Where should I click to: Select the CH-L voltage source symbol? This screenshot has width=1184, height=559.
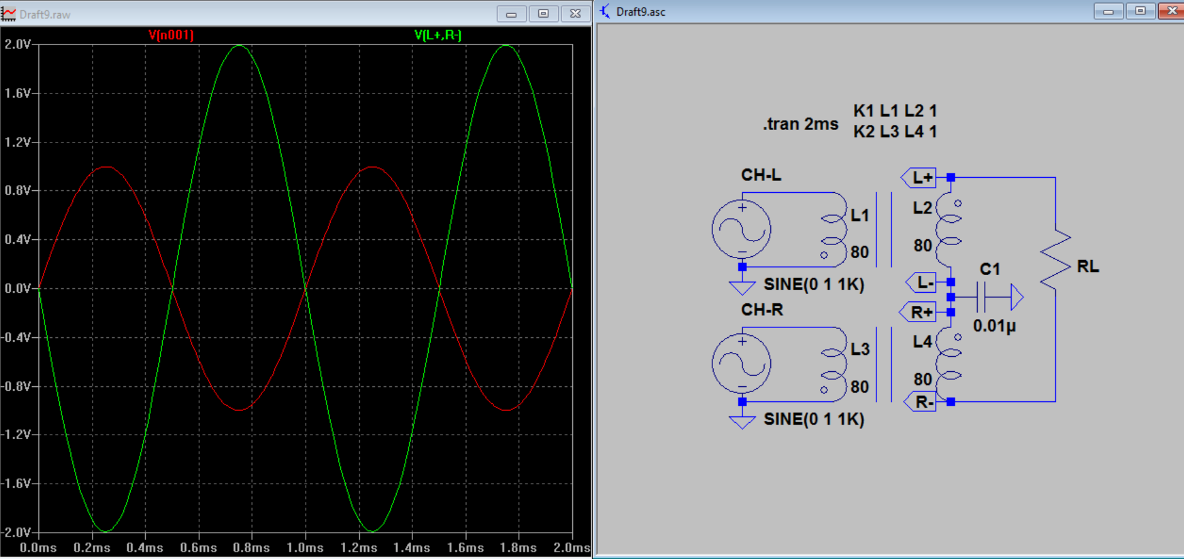click(742, 229)
